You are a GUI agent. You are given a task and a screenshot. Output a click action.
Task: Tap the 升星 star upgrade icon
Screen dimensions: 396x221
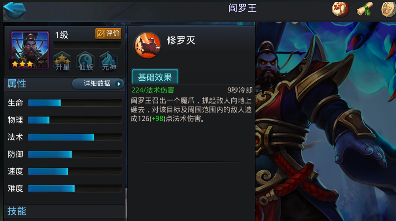tap(63, 62)
